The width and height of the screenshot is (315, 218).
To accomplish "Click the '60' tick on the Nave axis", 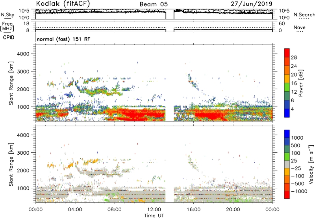I will (x=282, y=24).
